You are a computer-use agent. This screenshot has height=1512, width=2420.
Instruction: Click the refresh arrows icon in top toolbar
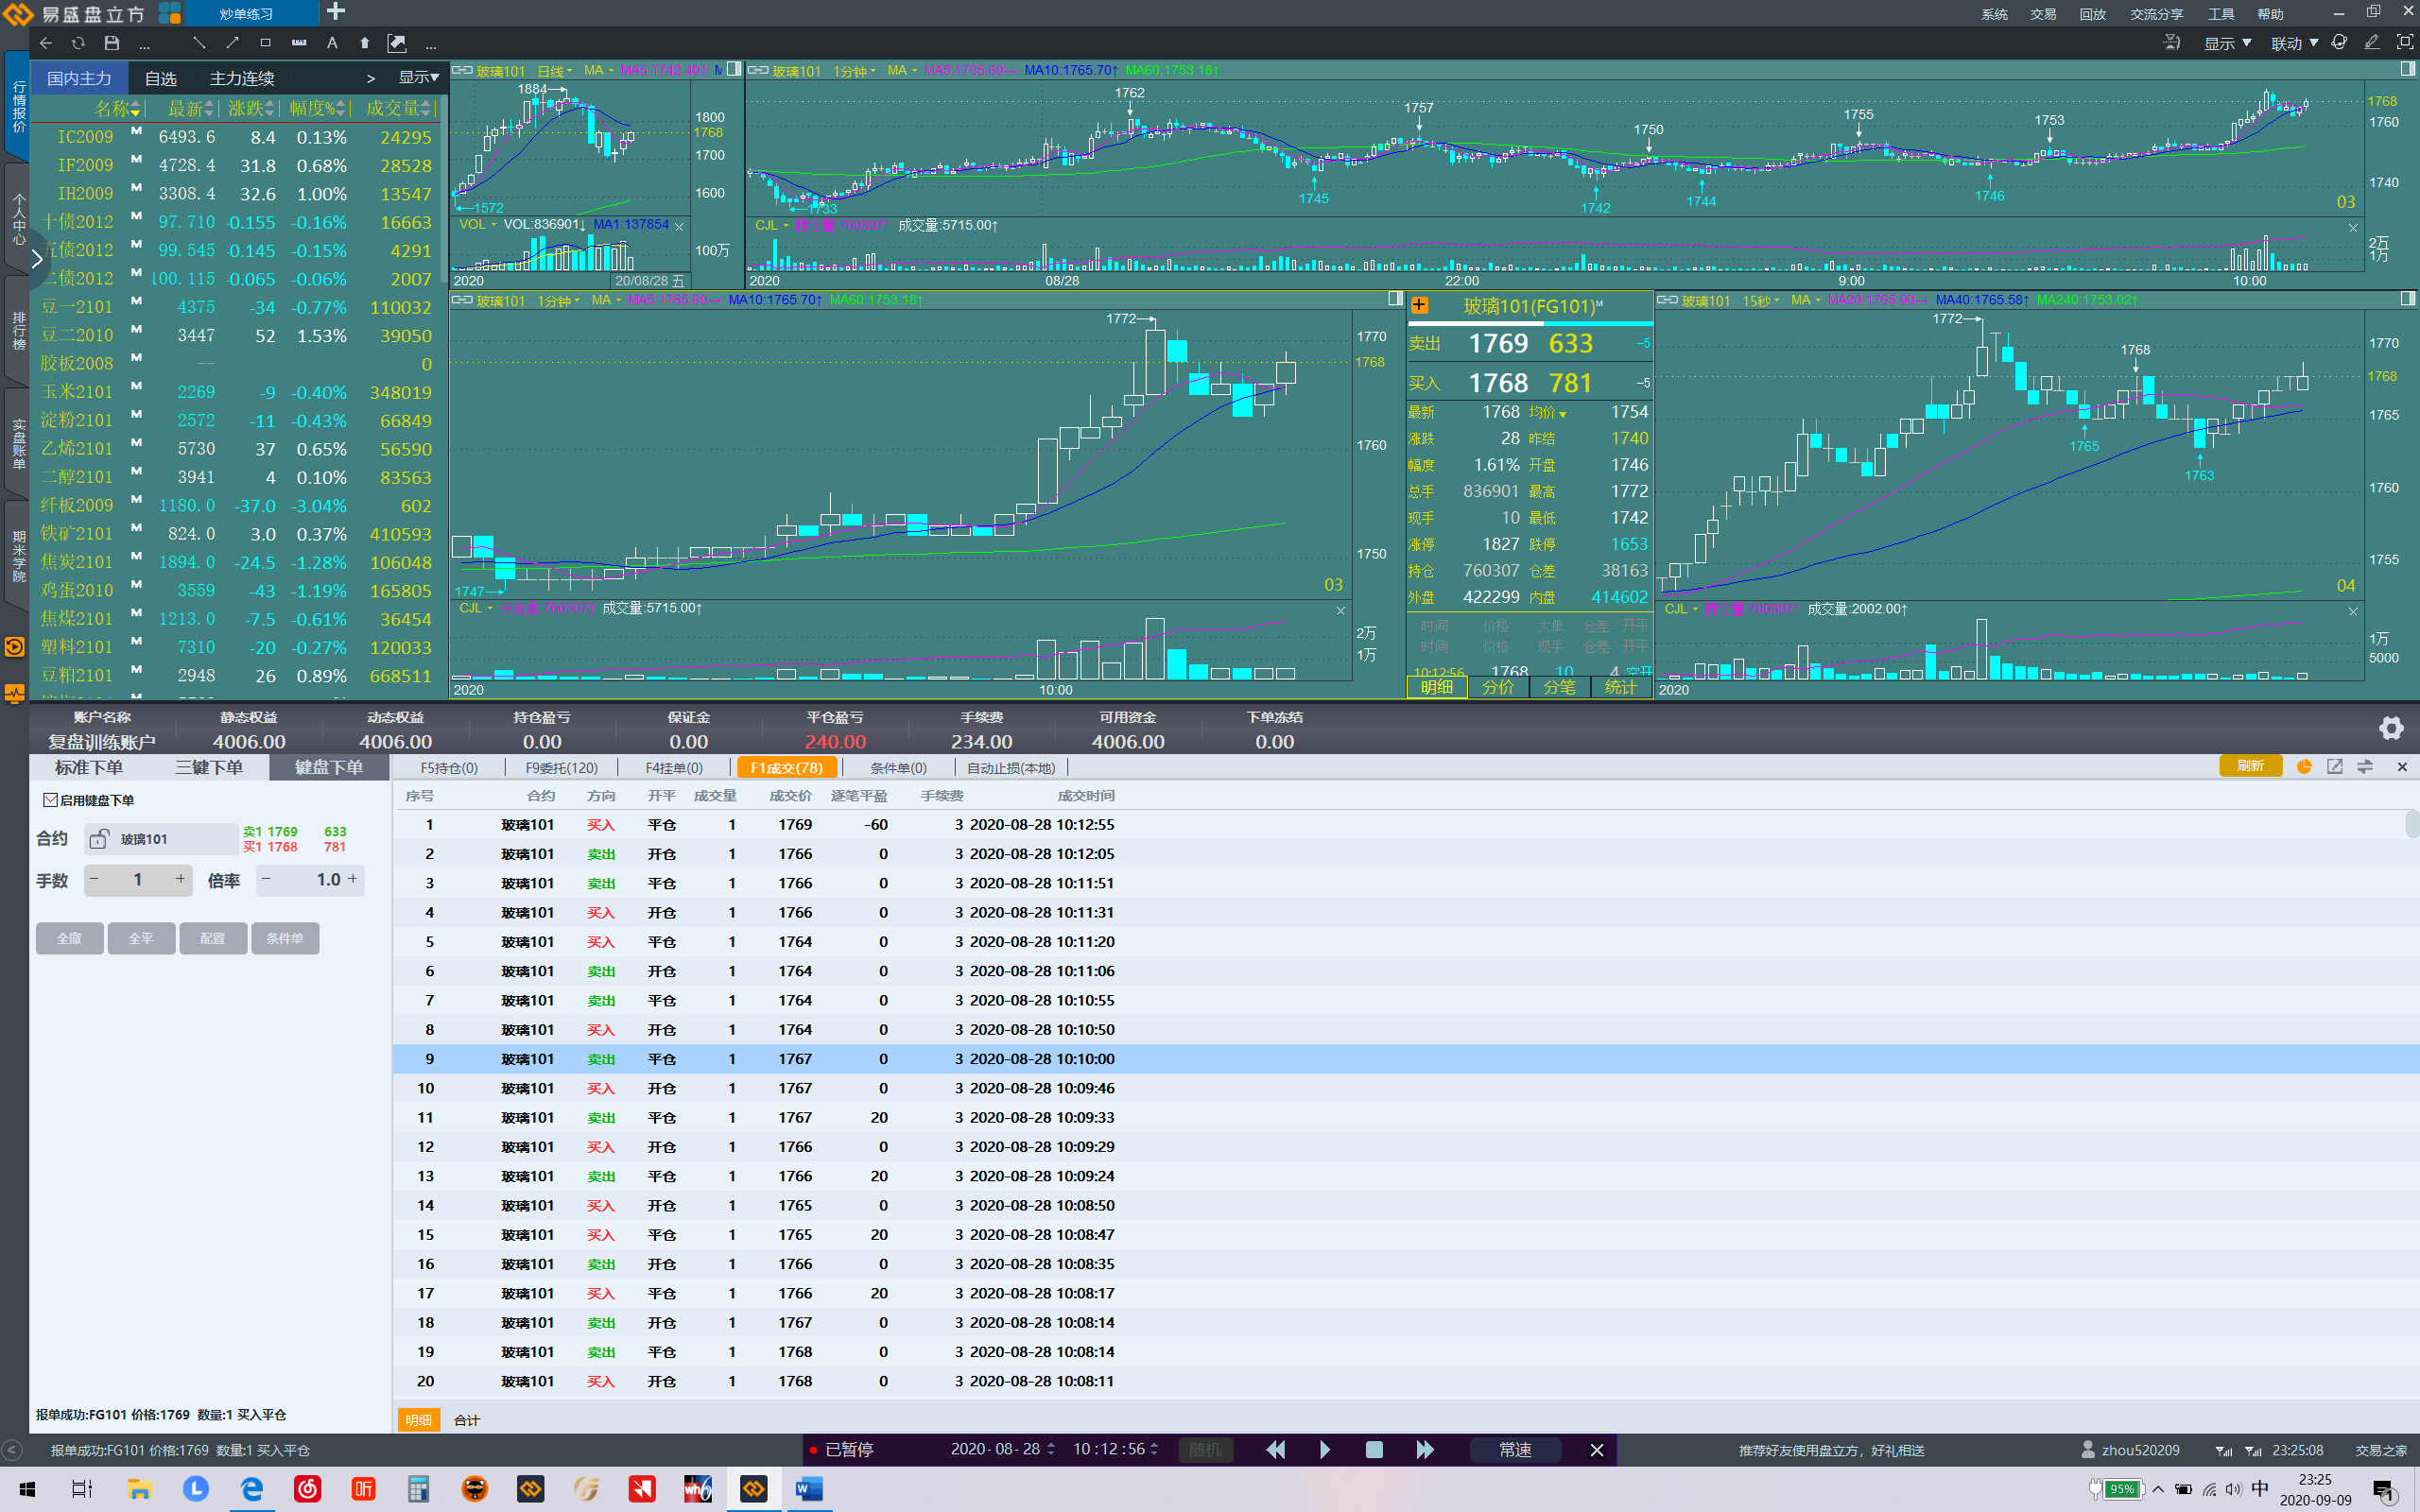point(78,43)
